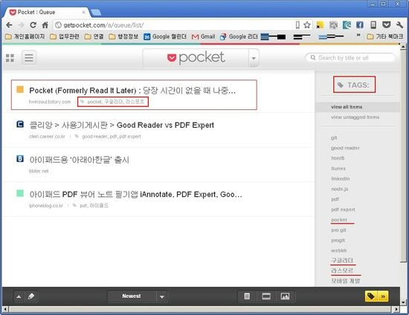Filter by pdf expert tag
The image size is (409, 315).
[343, 210]
